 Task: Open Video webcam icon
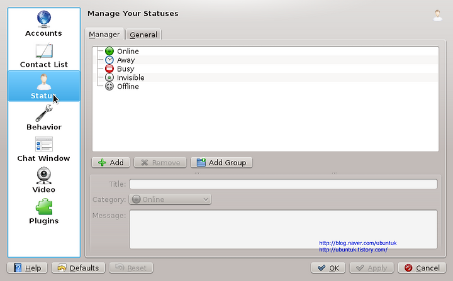point(44,175)
